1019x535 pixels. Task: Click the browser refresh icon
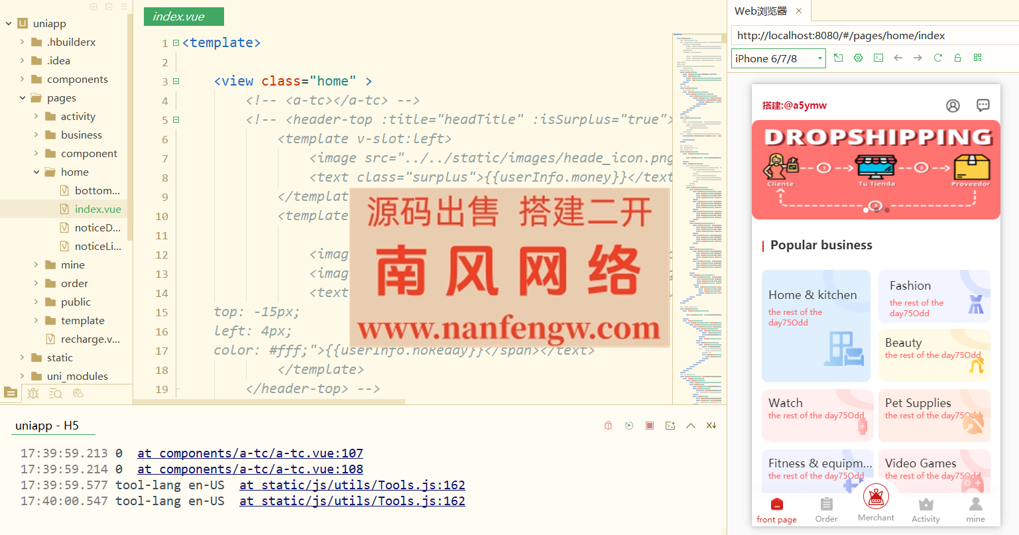[x=937, y=58]
